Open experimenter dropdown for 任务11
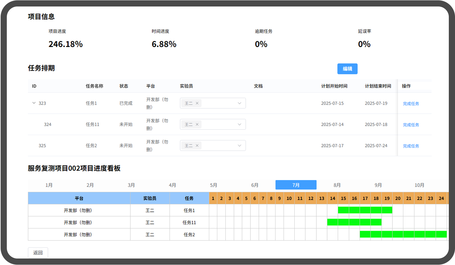Image resolution: width=455 pixels, height=265 pixels. coord(239,124)
